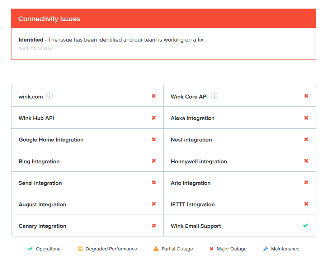Click the incident message about working on a fix
This screenshot has height=273, width=330.
click(127, 40)
